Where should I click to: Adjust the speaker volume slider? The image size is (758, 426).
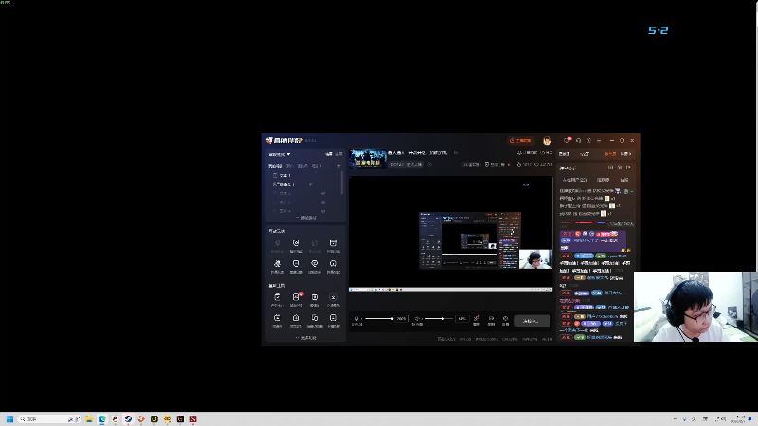click(439, 319)
